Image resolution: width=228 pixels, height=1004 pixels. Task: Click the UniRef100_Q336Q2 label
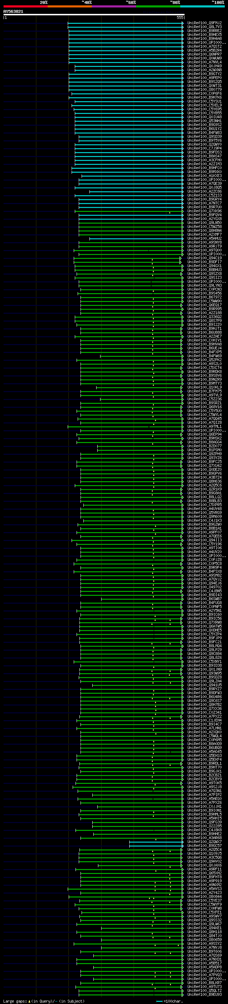coord(204,317)
